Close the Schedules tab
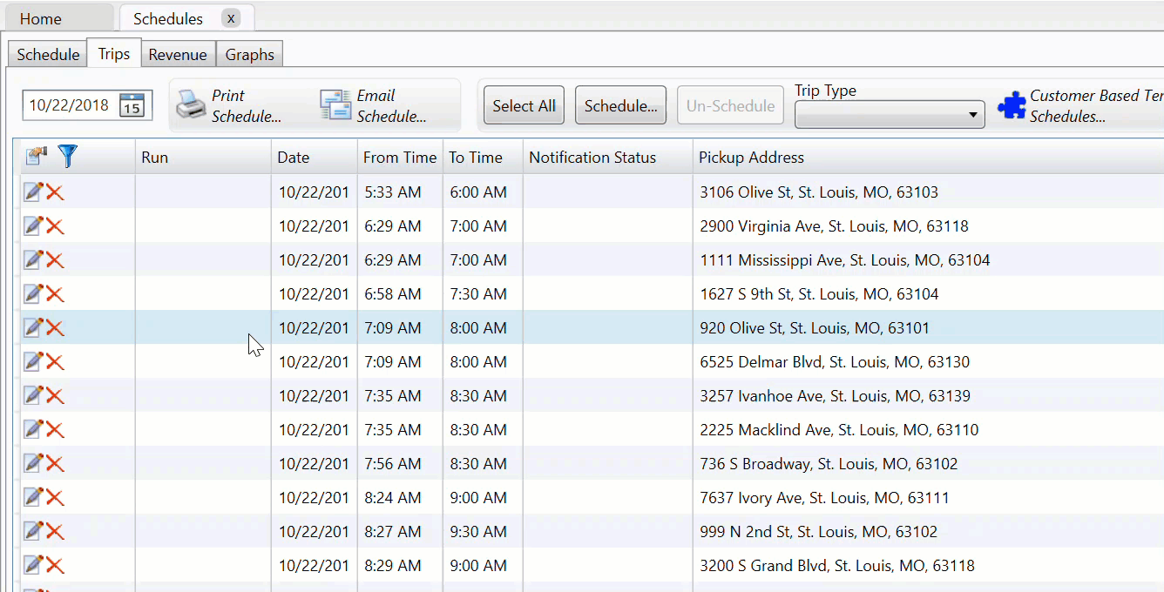1164x592 pixels. [229, 17]
